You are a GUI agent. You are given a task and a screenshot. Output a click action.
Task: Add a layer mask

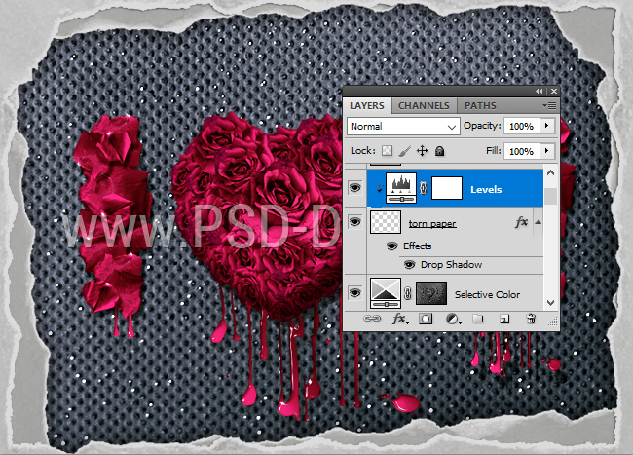coord(426,319)
